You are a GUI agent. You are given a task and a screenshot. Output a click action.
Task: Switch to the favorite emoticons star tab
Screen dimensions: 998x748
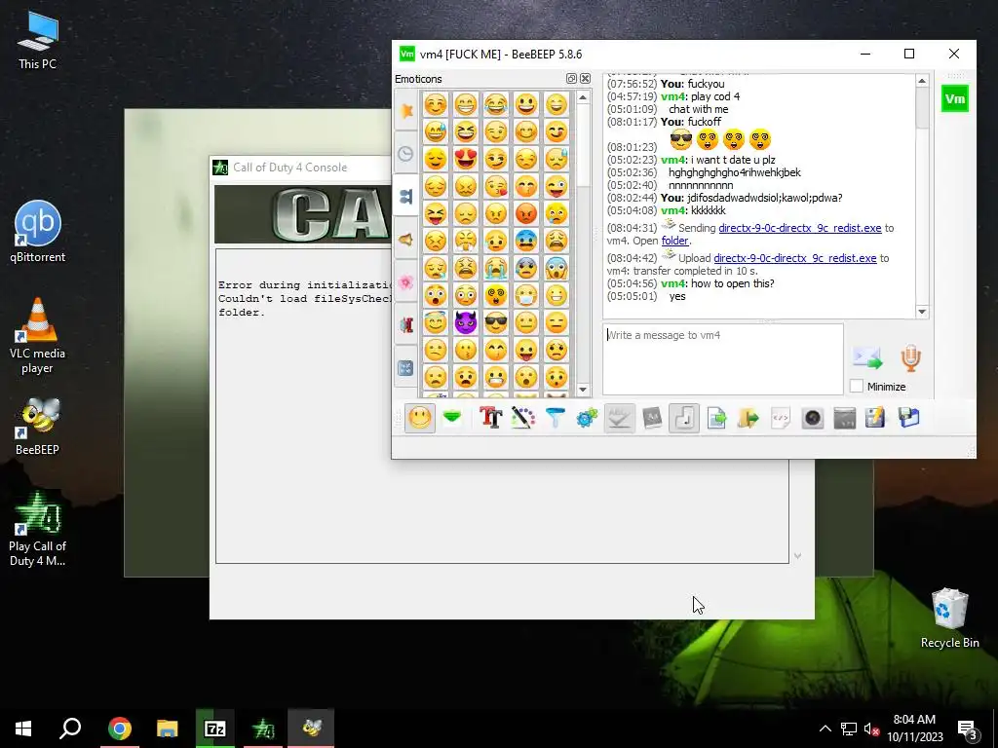[x=406, y=111]
